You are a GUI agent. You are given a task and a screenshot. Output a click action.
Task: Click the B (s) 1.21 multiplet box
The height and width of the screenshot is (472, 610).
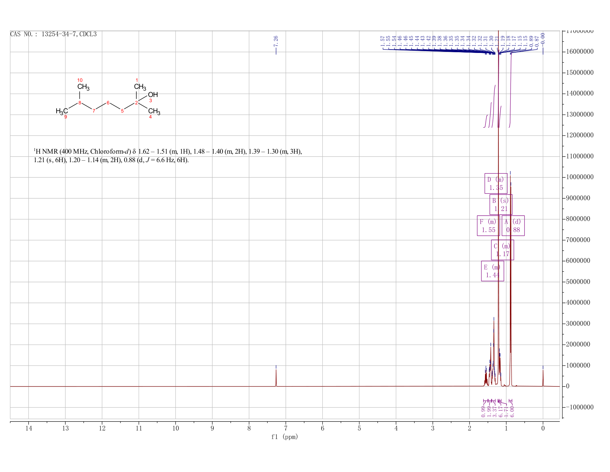[x=501, y=204]
